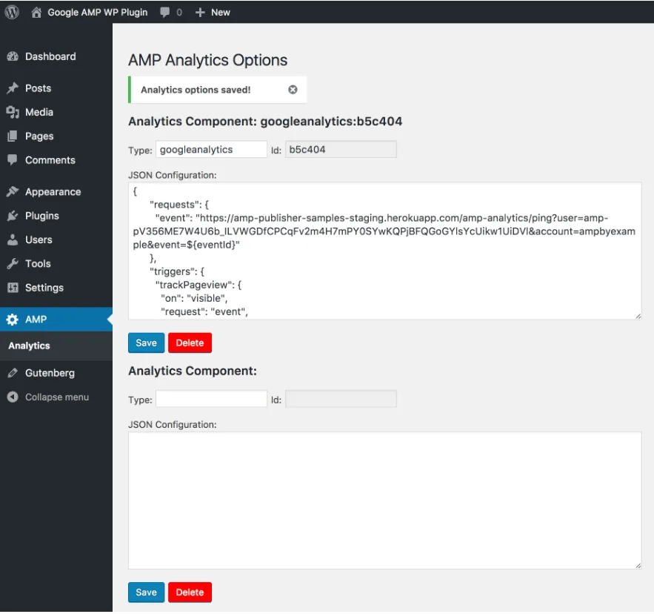The image size is (654, 614).
Task: Click the Media icon in sidebar
Action: point(13,112)
